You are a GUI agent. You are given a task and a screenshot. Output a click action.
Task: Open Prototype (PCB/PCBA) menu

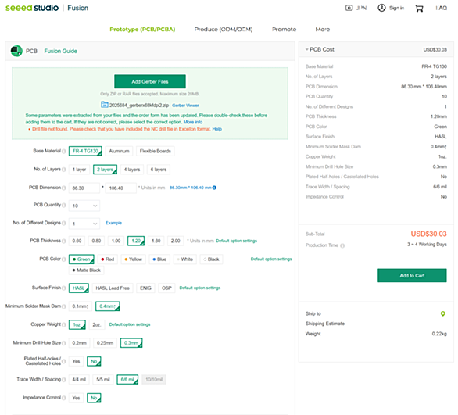(x=142, y=29)
